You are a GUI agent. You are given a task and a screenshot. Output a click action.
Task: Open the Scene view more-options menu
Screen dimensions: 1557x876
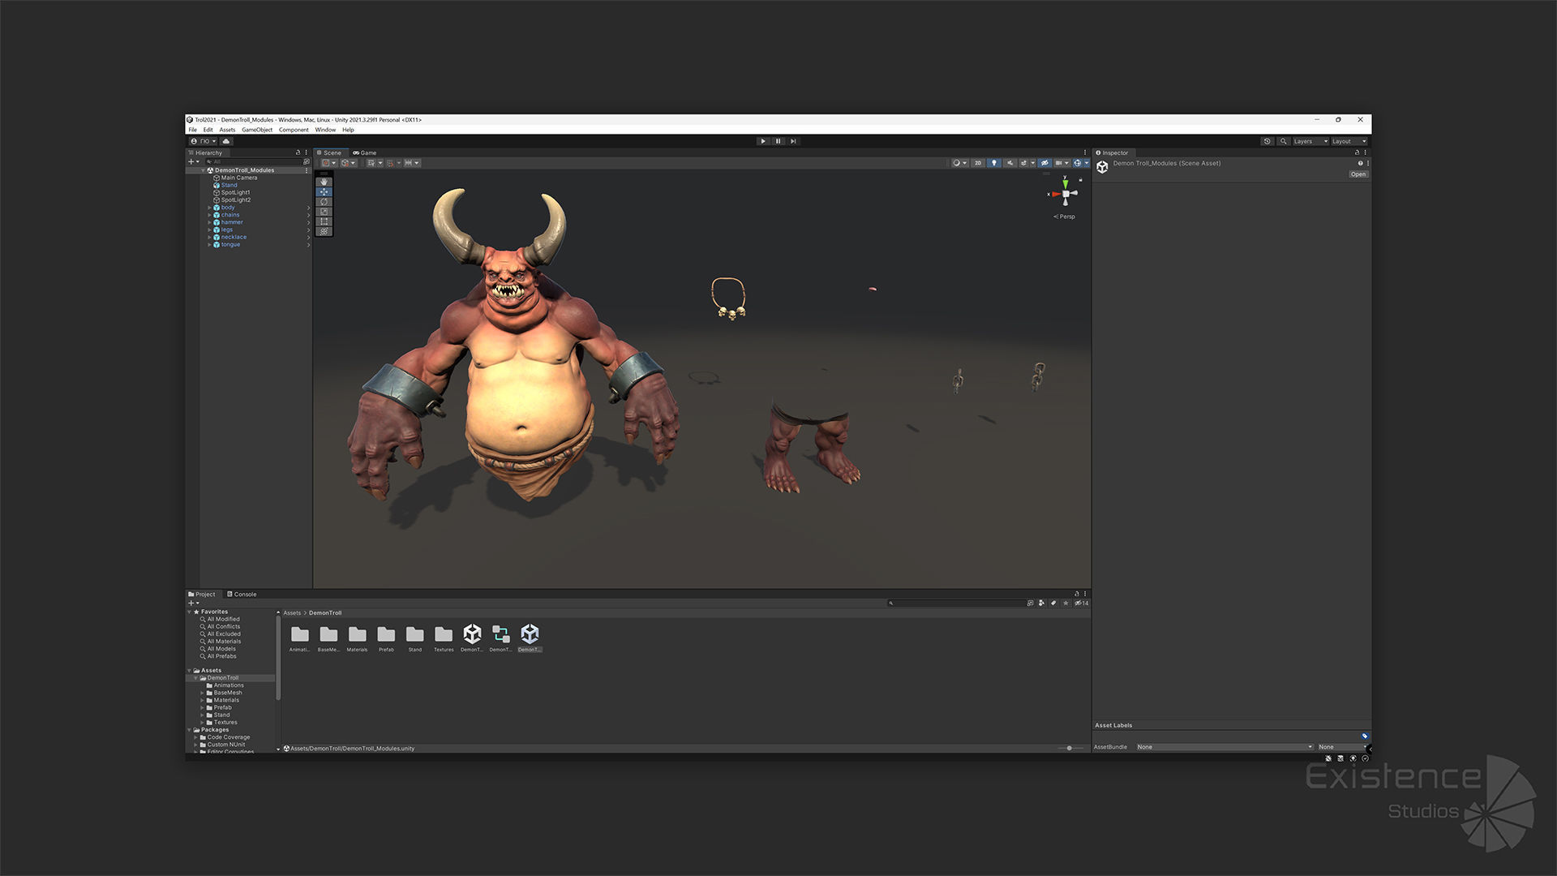click(1085, 152)
